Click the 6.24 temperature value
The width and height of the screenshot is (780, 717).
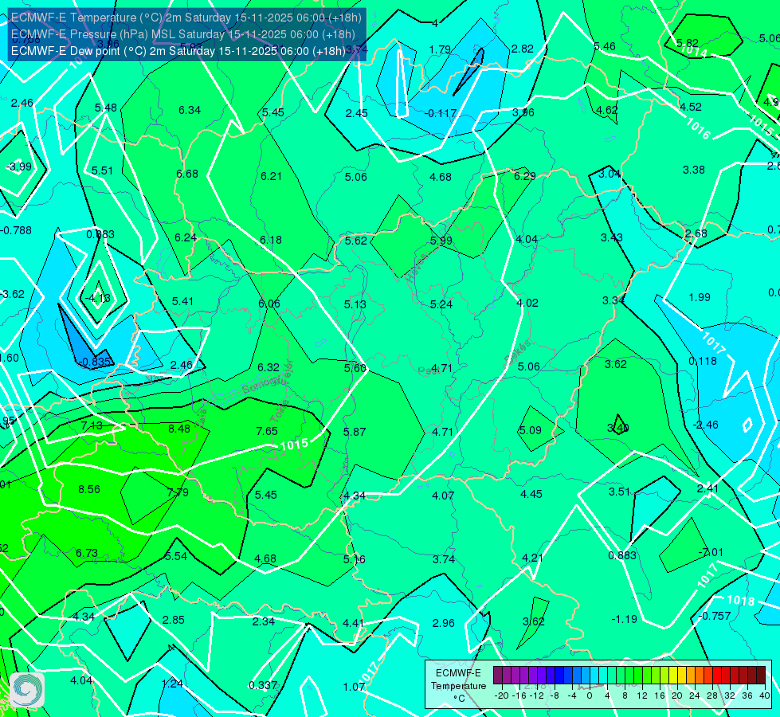point(186,237)
